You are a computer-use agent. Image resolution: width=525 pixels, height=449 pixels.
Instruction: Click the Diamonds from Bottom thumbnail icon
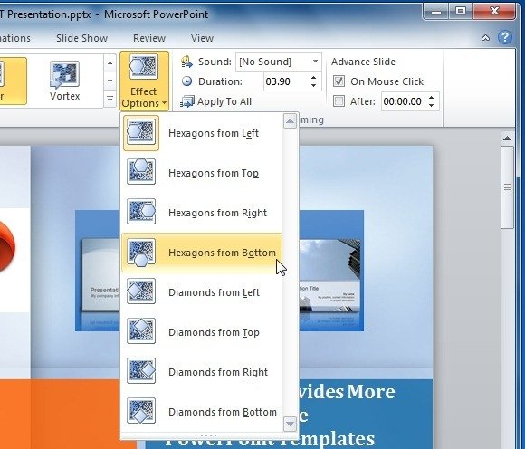(x=141, y=411)
